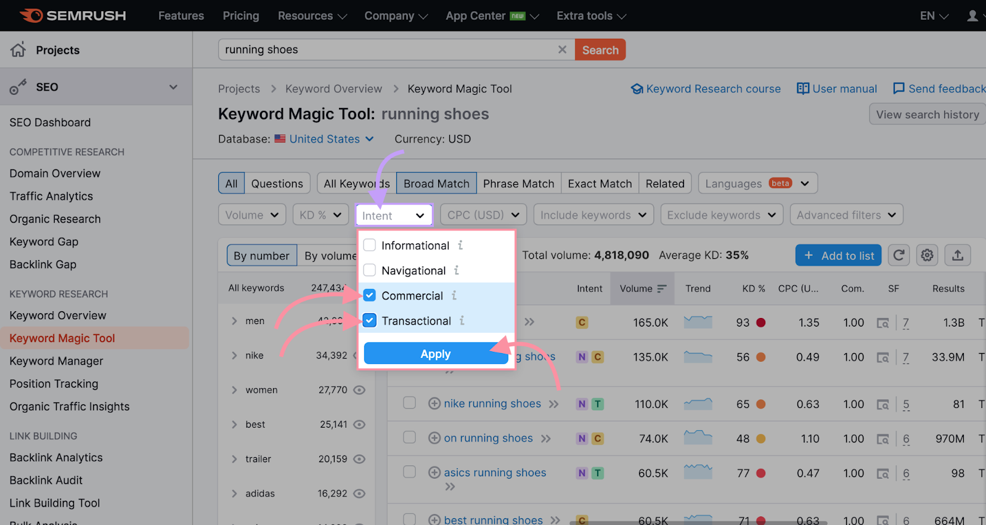Toggle eye icon for best group

359,425
